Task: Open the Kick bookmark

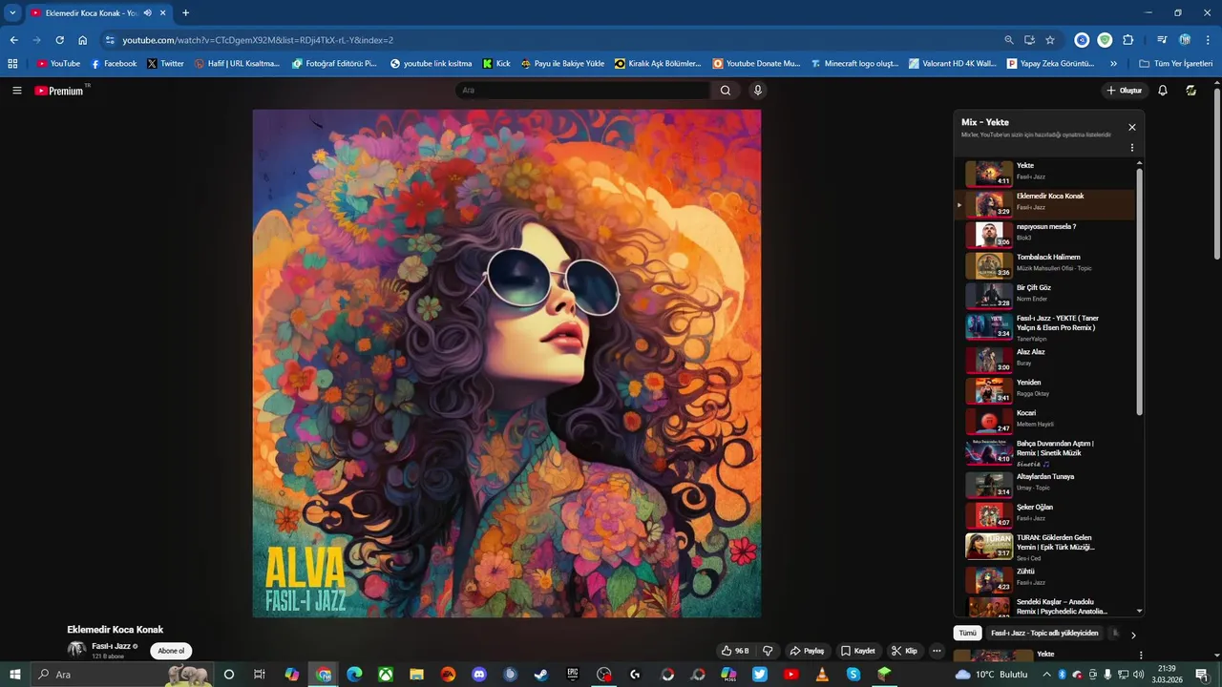Action: tap(496, 64)
